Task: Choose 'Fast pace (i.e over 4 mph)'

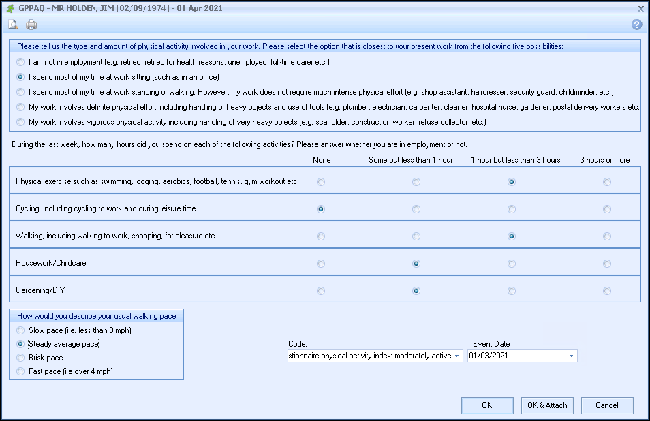Action: coord(20,371)
